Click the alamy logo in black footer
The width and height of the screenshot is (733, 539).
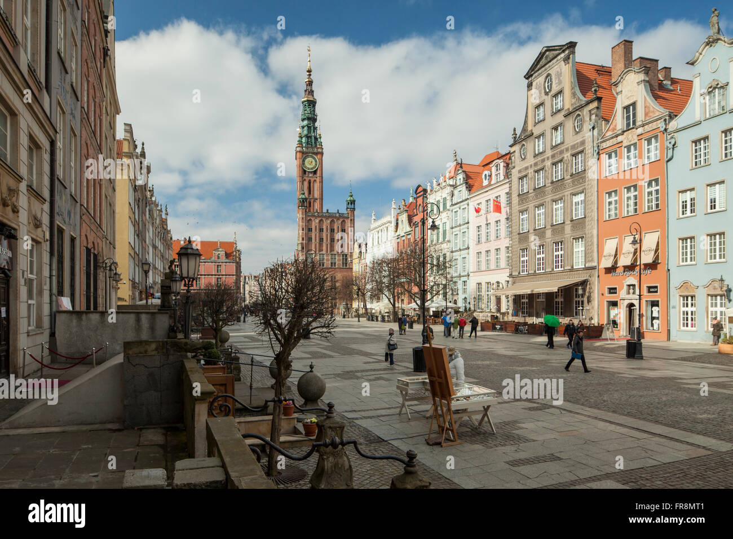(57, 514)
